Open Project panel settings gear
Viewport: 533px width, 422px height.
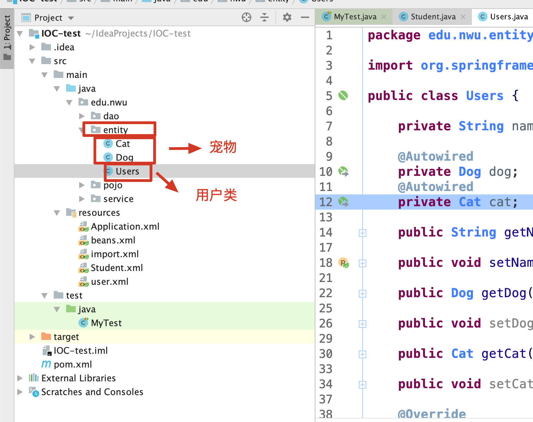(x=287, y=17)
